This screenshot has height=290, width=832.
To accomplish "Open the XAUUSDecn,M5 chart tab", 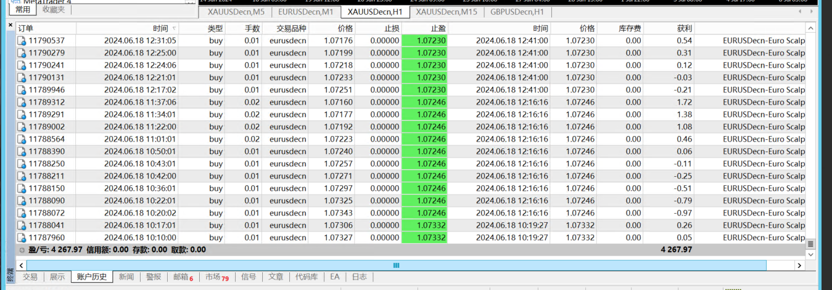I will (x=236, y=12).
